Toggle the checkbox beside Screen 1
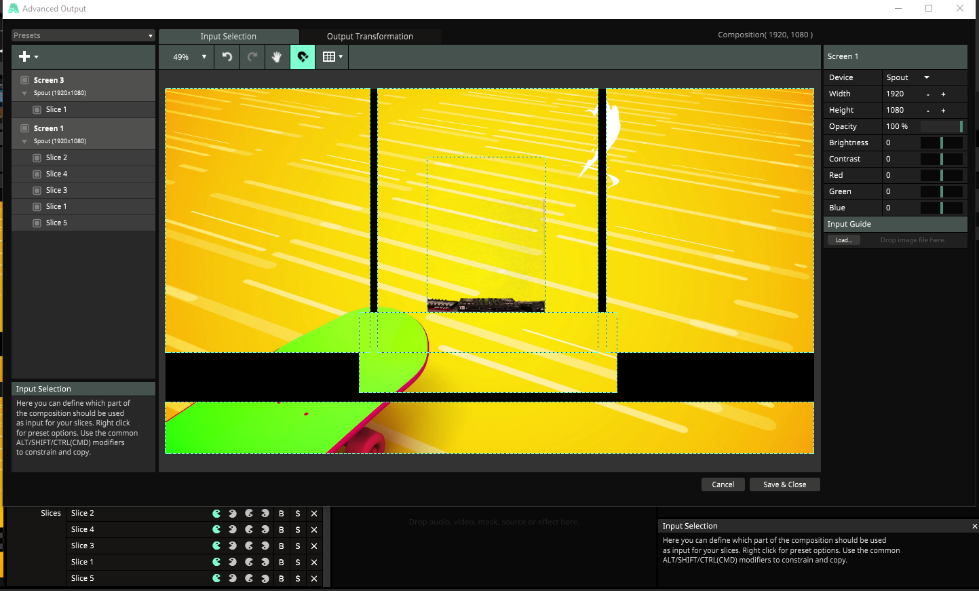 [x=25, y=128]
